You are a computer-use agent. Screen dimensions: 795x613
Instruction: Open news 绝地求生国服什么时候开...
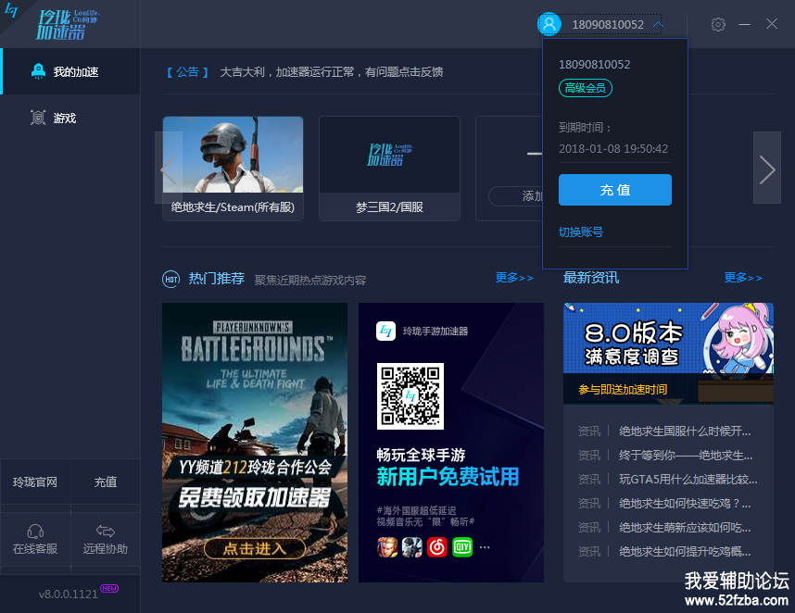[x=685, y=432]
